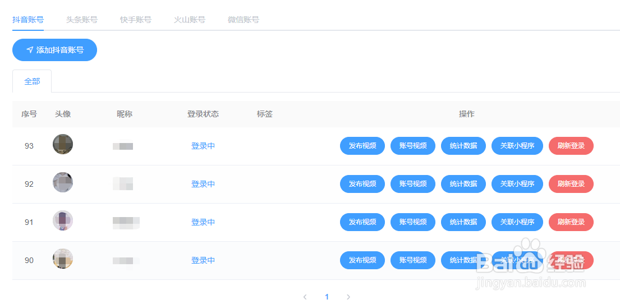Open 账号视频 for account 90
Image resolution: width=620 pixels, height=304 pixels.
coord(413,260)
